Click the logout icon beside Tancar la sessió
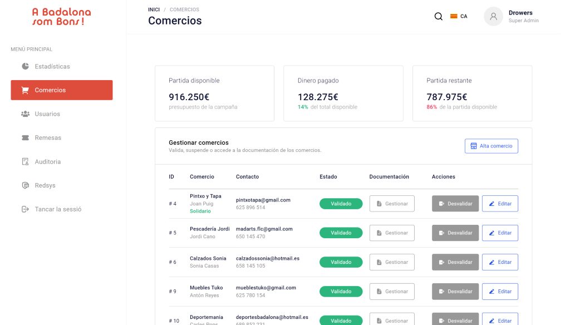570x325 pixels. tap(25, 209)
